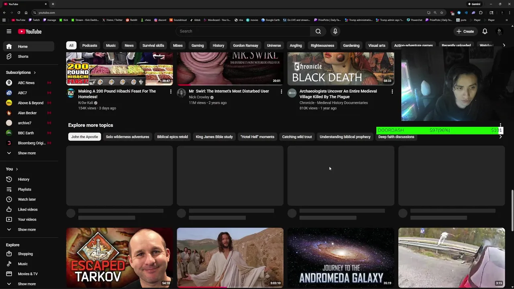Start voice search with the microphone

[335, 31]
